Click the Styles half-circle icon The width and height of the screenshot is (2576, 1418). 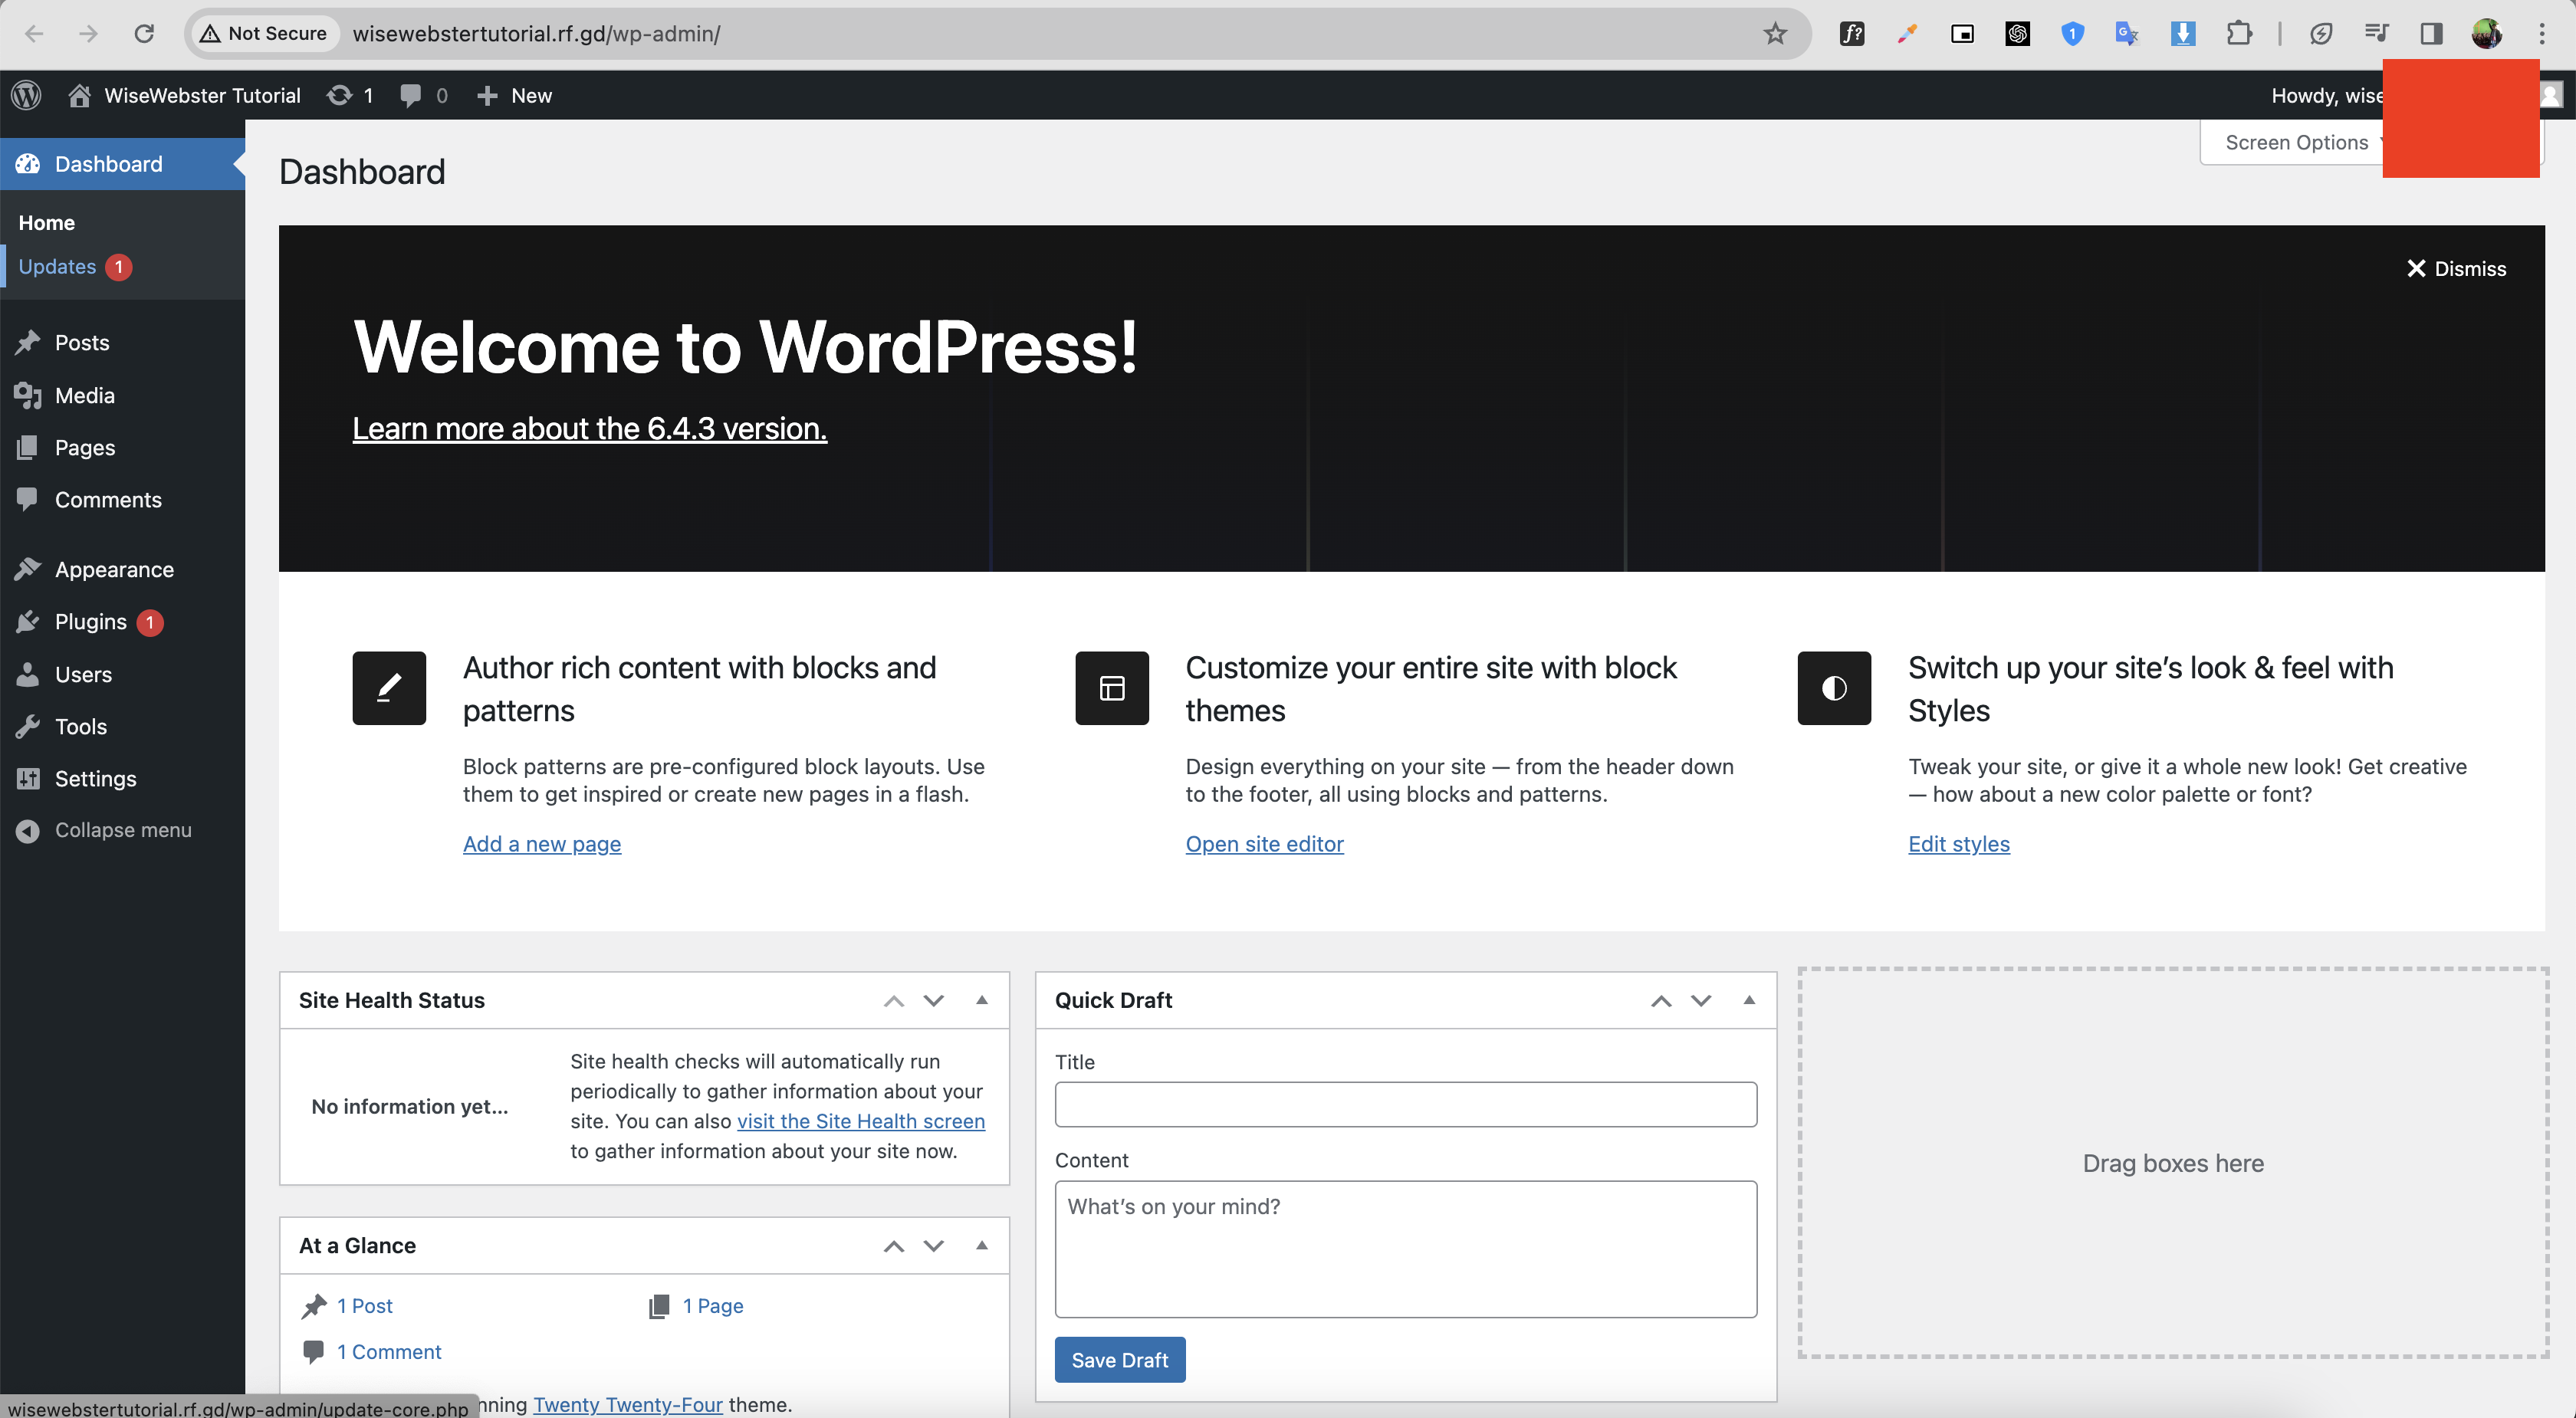click(x=1833, y=688)
